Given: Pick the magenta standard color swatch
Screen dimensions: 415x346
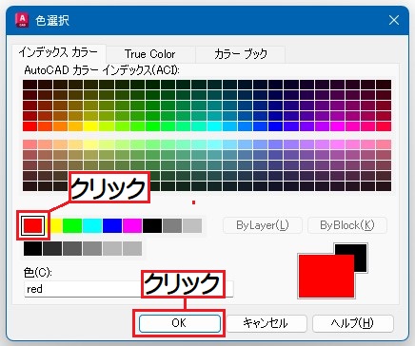Looking at the screenshot, I should click(x=132, y=225).
